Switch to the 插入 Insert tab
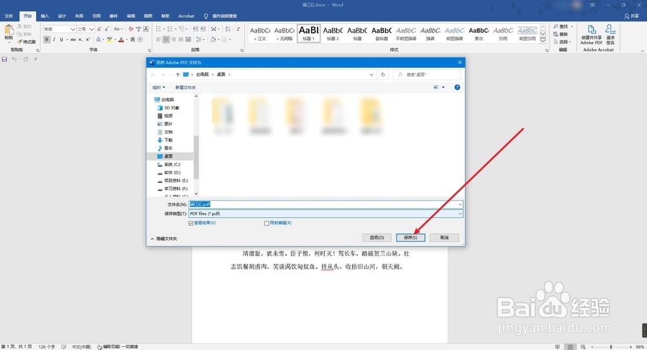The height and width of the screenshot is (350, 647). point(45,16)
